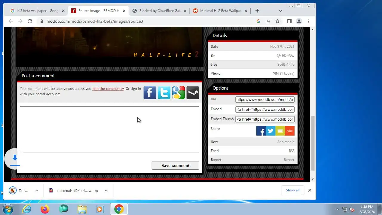Screen dimensions: 382x215
Task: Open media player from taskbar
Action: [x=100, y=209]
